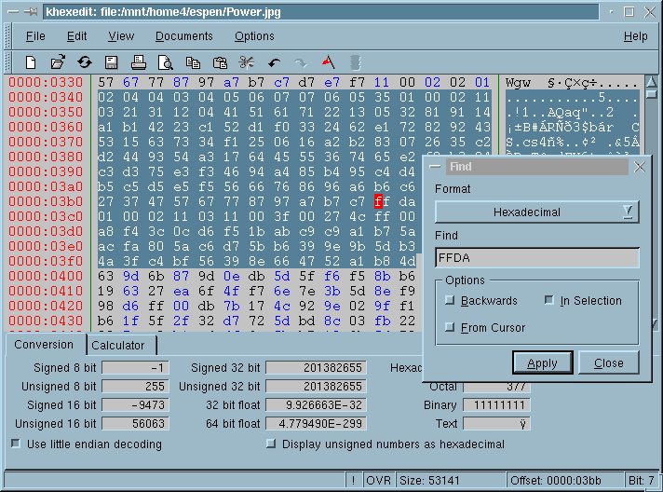Image resolution: width=663 pixels, height=492 pixels.
Task: Click the Apply button in Find
Action: pos(543,363)
